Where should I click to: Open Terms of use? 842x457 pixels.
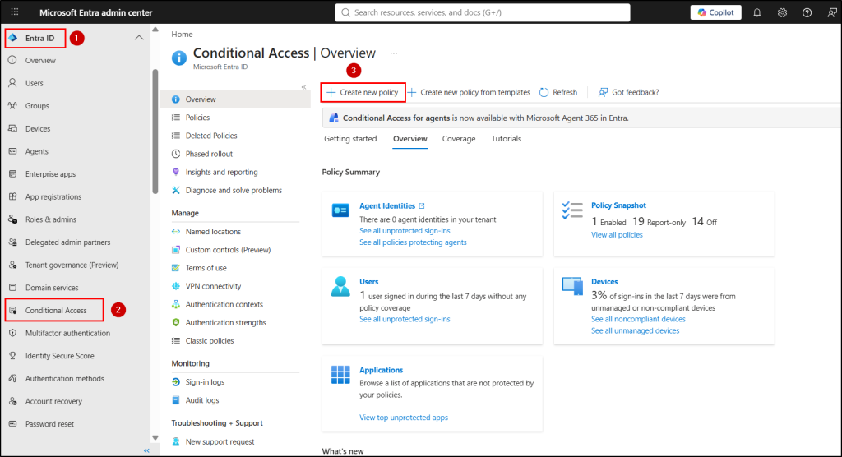tap(206, 268)
